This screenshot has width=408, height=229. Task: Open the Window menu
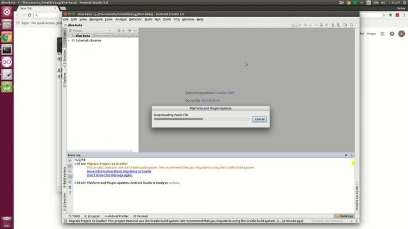[188, 19]
